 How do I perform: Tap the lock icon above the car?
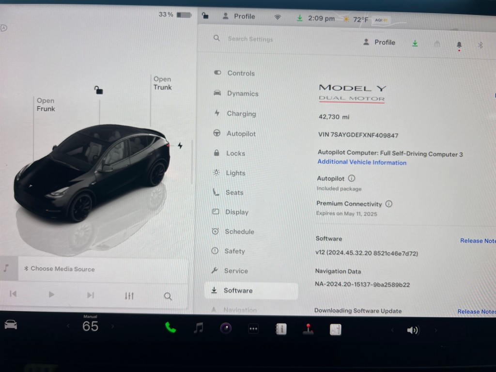(x=98, y=90)
